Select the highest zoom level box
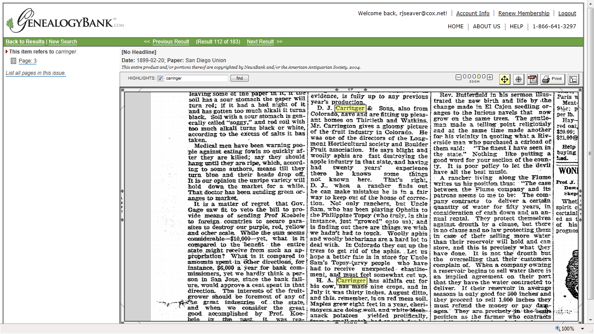594x334 pixels. (483, 77)
